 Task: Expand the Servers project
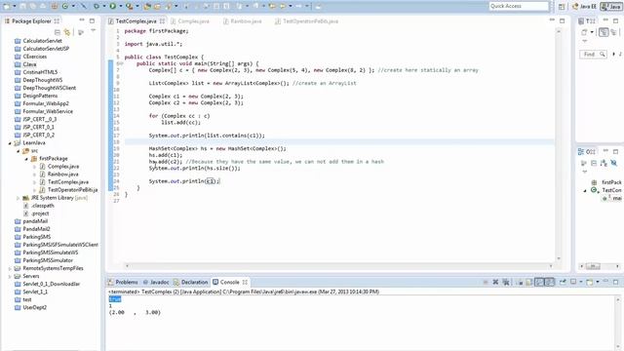point(10,276)
